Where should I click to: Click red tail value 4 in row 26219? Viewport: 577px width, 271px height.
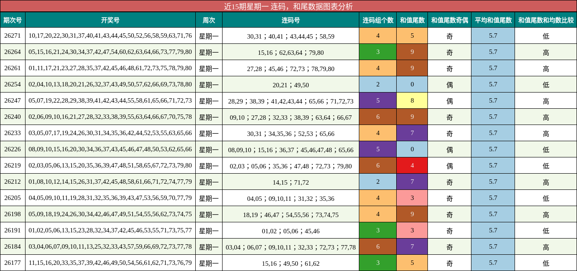[x=412, y=165]
